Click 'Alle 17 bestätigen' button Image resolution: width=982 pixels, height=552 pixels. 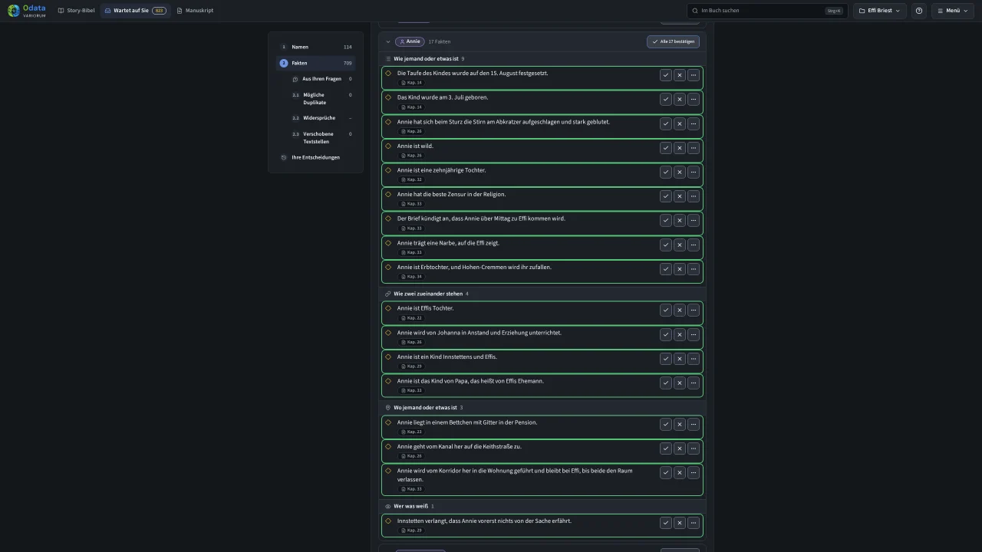tap(673, 41)
